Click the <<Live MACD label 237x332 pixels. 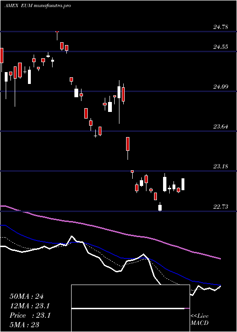point(200,319)
